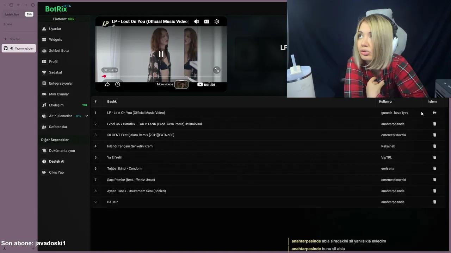This screenshot has width=451, height=253.
Task: Toggle closed captions on the video
Action: pos(207,21)
